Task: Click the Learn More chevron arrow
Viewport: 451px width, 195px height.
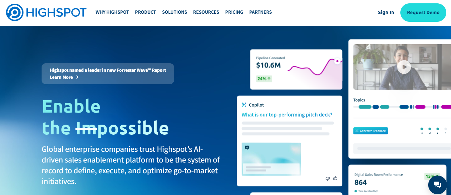Action: pos(77,77)
